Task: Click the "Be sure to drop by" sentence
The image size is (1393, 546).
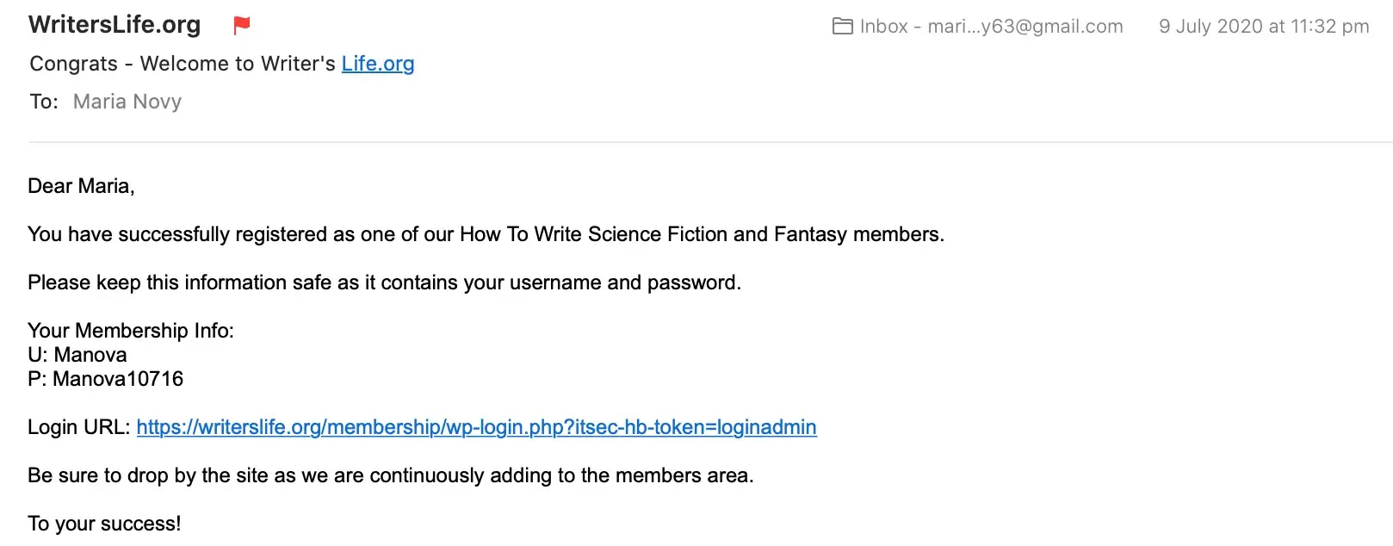Action: coord(390,475)
